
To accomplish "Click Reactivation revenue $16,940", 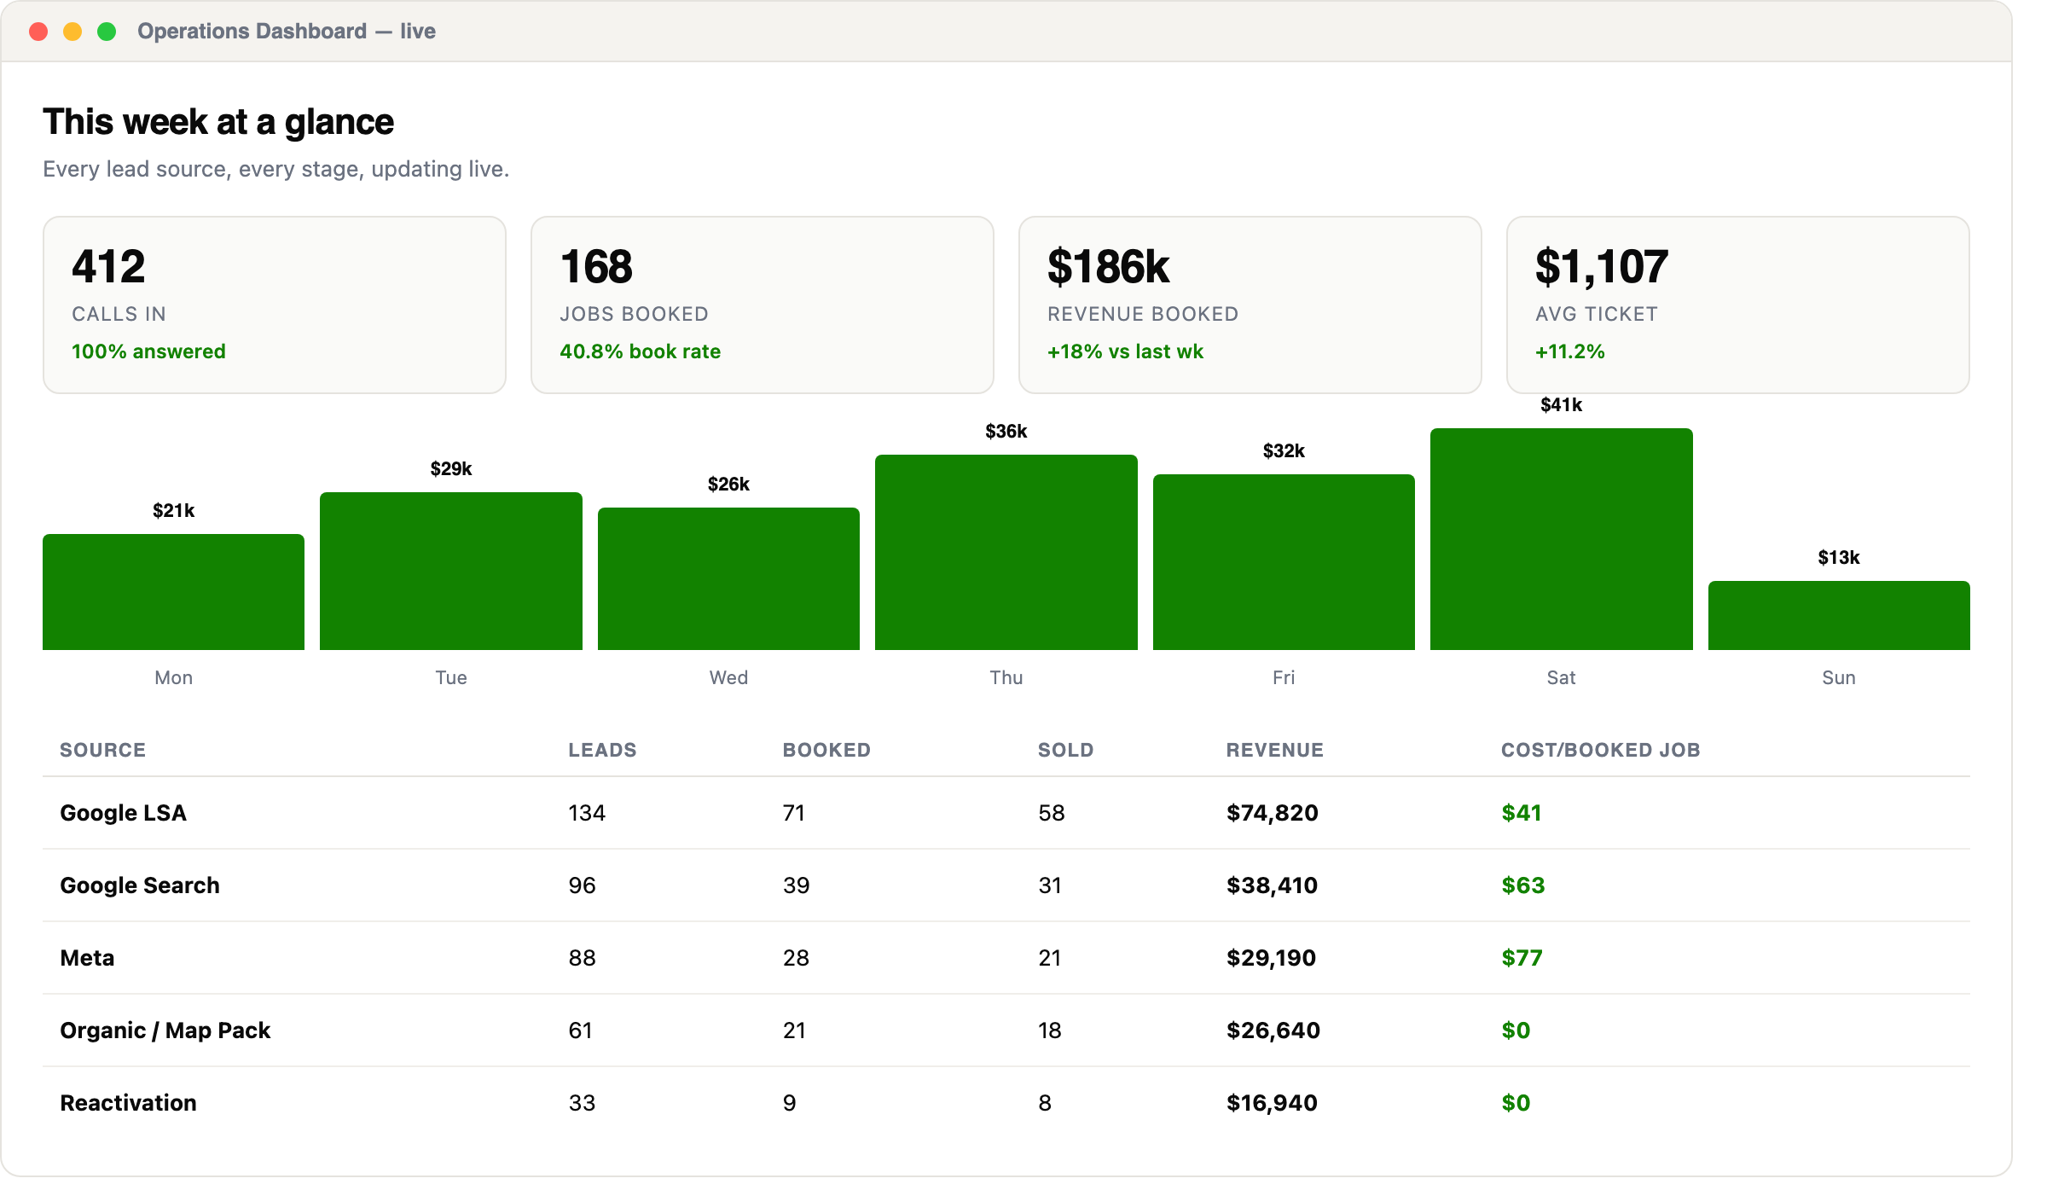I will tap(1272, 1103).
